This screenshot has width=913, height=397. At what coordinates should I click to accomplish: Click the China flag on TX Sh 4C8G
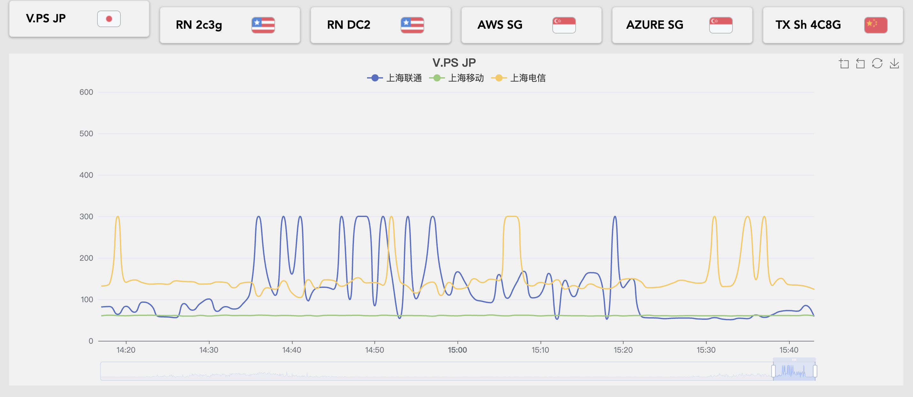coord(875,25)
